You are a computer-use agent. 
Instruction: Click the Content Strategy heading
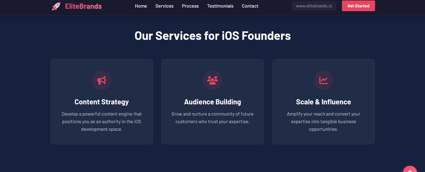tap(101, 102)
